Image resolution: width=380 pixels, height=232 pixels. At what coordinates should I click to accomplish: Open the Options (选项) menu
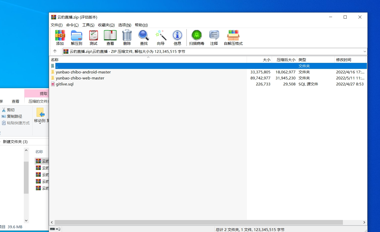[125, 25]
